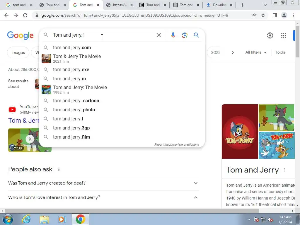
Task: Click the muted volume tray icon
Action: (x=270, y=220)
